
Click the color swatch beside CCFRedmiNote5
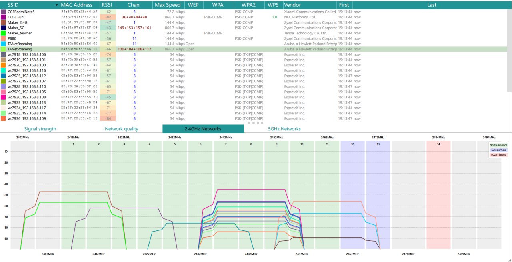(x=3, y=12)
